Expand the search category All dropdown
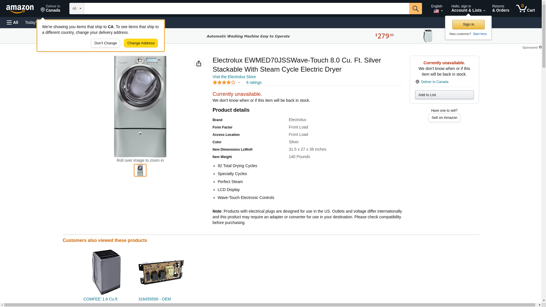This screenshot has width=546, height=307. [x=76, y=9]
